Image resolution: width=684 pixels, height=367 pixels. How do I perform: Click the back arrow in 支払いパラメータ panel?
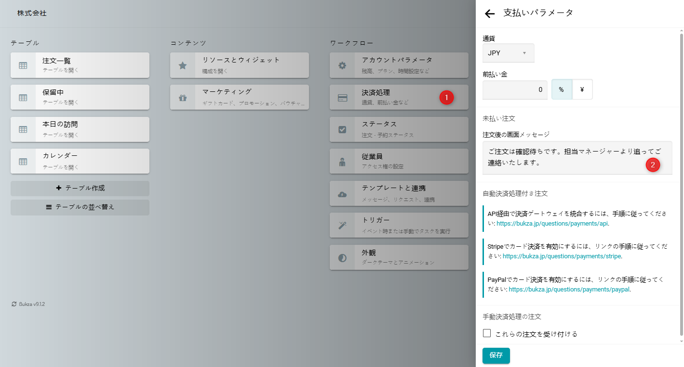click(490, 13)
